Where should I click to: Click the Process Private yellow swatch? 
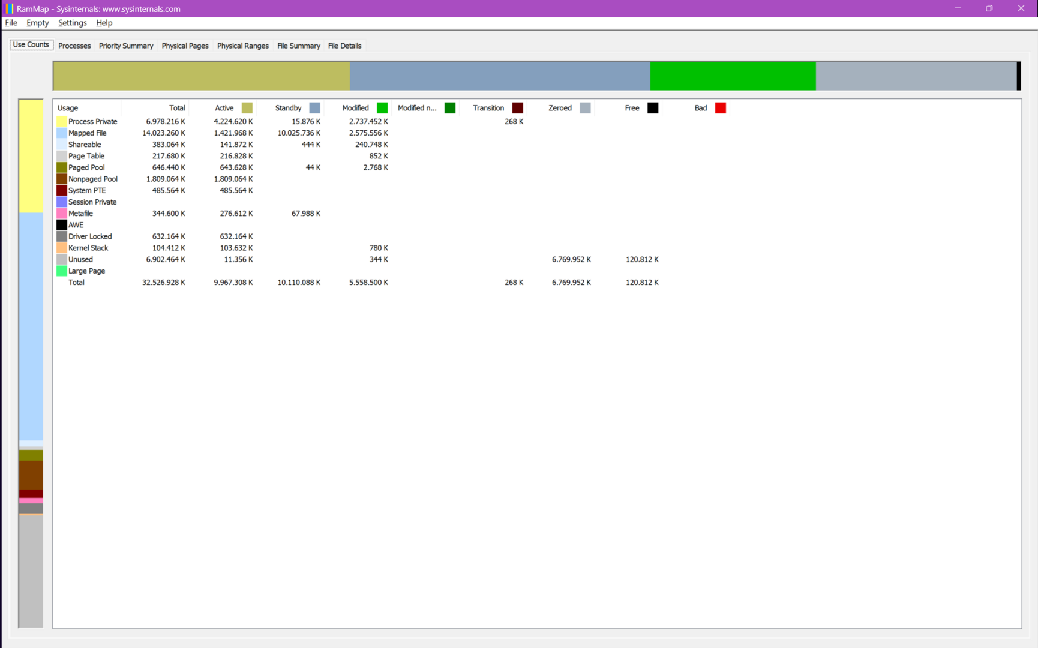tap(62, 121)
